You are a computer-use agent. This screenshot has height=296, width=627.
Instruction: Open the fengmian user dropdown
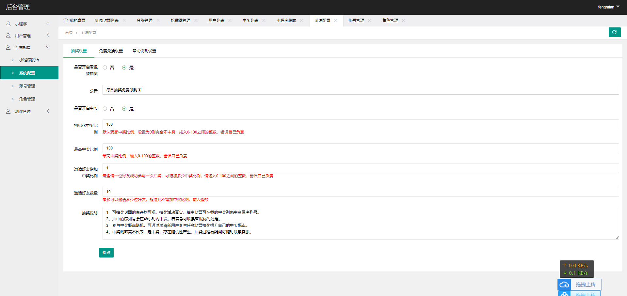tap(609, 7)
